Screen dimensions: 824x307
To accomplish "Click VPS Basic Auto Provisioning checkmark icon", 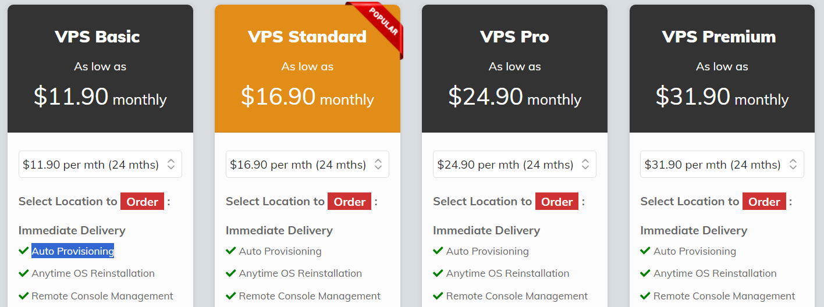I will pyautogui.click(x=24, y=251).
